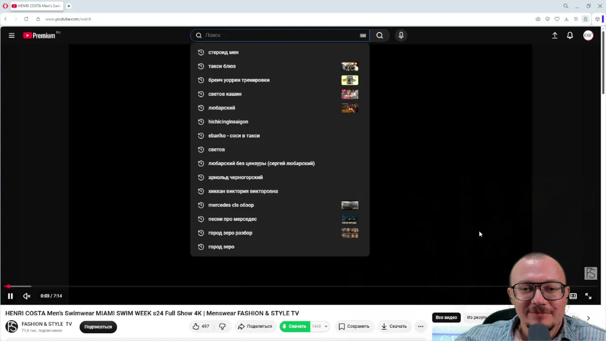The height and width of the screenshot is (341, 606).
Task: Open Opera easy setup sliders icon
Action: tap(576, 19)
